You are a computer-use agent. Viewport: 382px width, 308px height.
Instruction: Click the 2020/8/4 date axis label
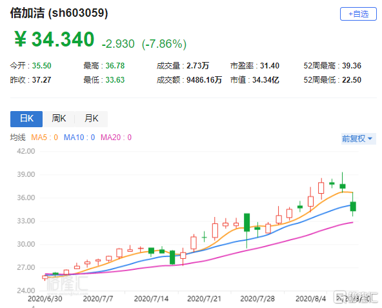click(310, 299)
